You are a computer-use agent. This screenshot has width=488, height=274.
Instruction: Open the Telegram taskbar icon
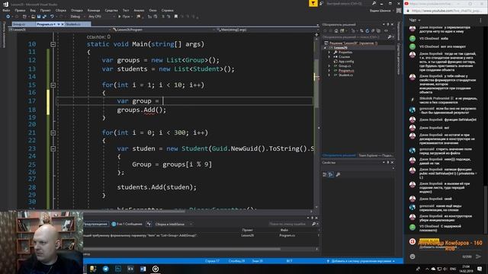pos(105,269)
